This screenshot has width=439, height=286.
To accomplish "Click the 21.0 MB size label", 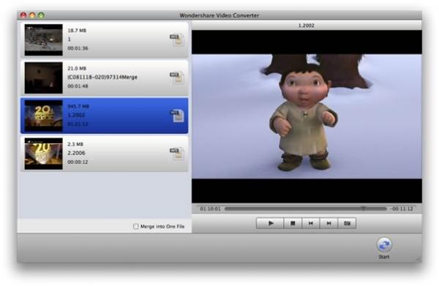I will tap(77, 68).
